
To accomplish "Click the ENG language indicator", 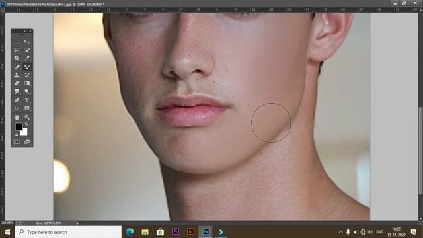I will click(379, 232).
